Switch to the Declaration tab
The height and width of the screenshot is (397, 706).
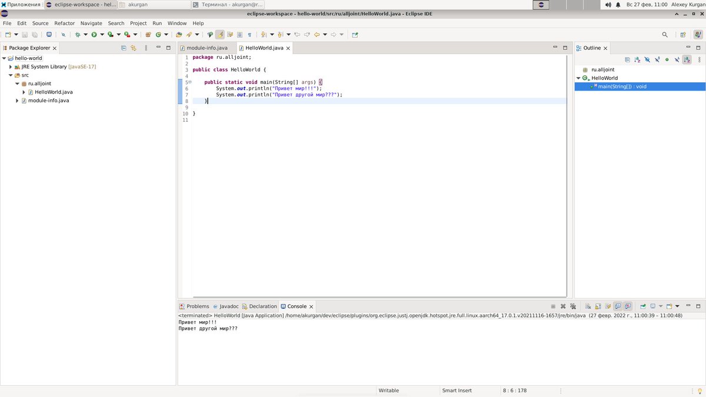(x=259, y=306)
